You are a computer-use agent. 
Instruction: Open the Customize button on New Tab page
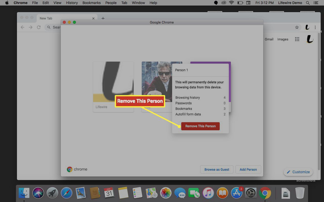tap(298, 172)
